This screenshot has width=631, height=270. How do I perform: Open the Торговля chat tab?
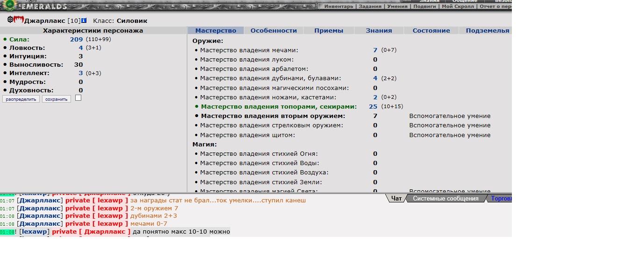(501, 198)
